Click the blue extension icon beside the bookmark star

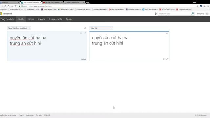coord(201,6)
